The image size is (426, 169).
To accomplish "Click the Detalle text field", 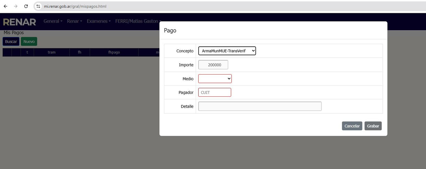I will coord(260,106).
